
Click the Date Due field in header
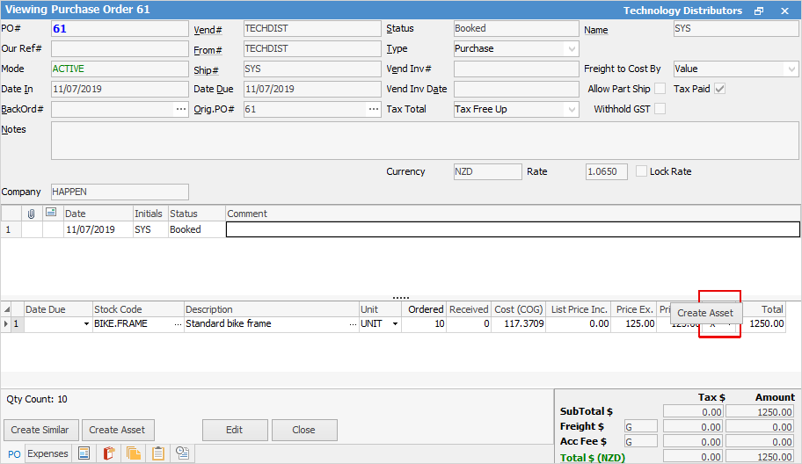(312, 89)
